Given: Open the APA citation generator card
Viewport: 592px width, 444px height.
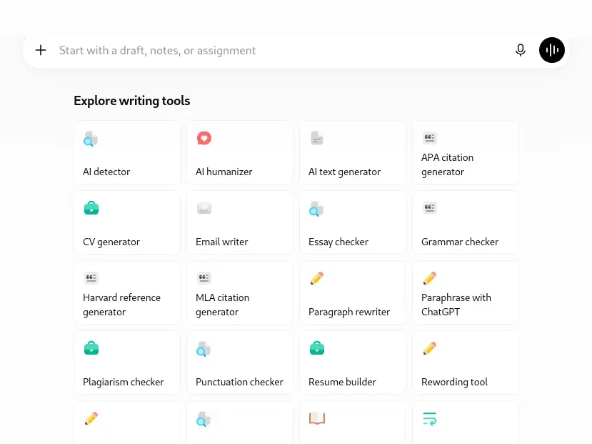Looking at the screenshot, I should tap(465, 153).
